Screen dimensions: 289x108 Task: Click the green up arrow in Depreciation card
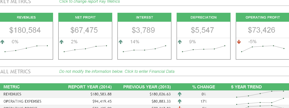pos(180,42)
